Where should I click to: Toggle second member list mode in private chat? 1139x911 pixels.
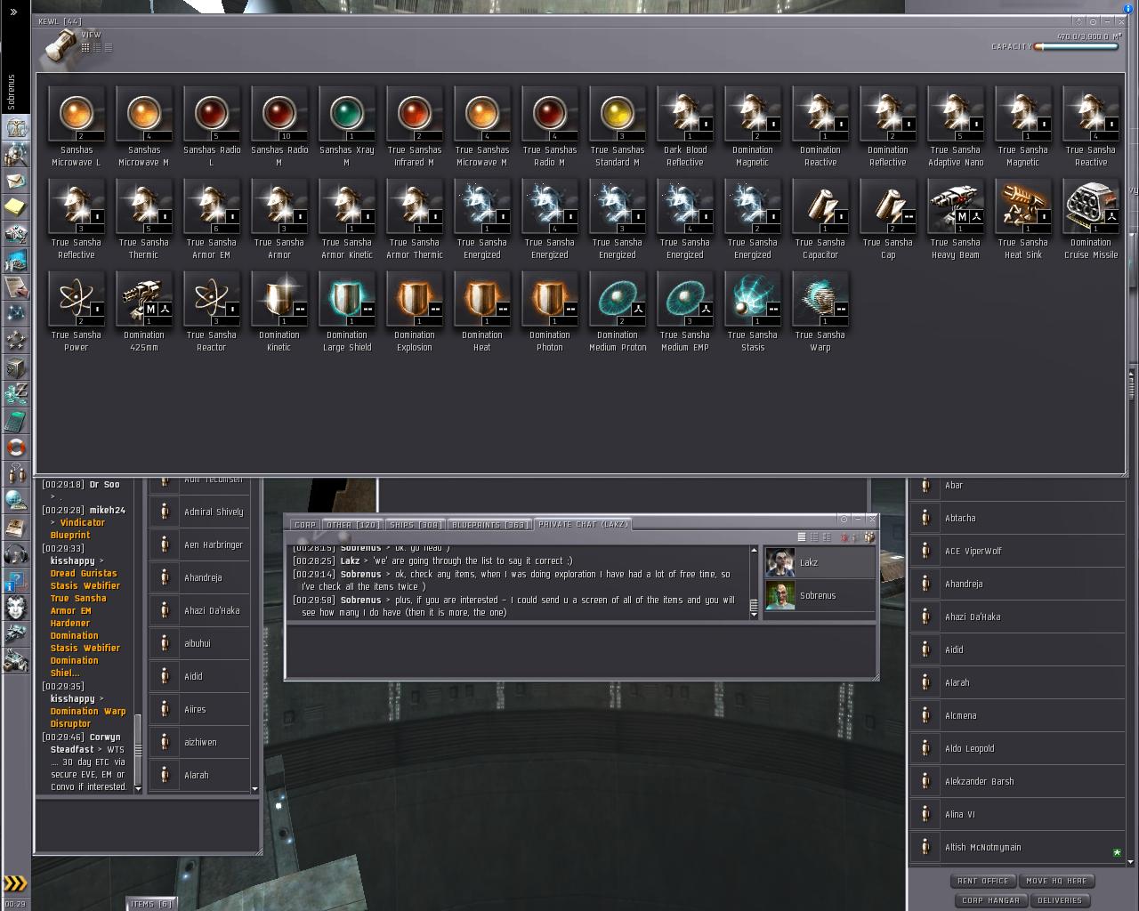(814, 537)
